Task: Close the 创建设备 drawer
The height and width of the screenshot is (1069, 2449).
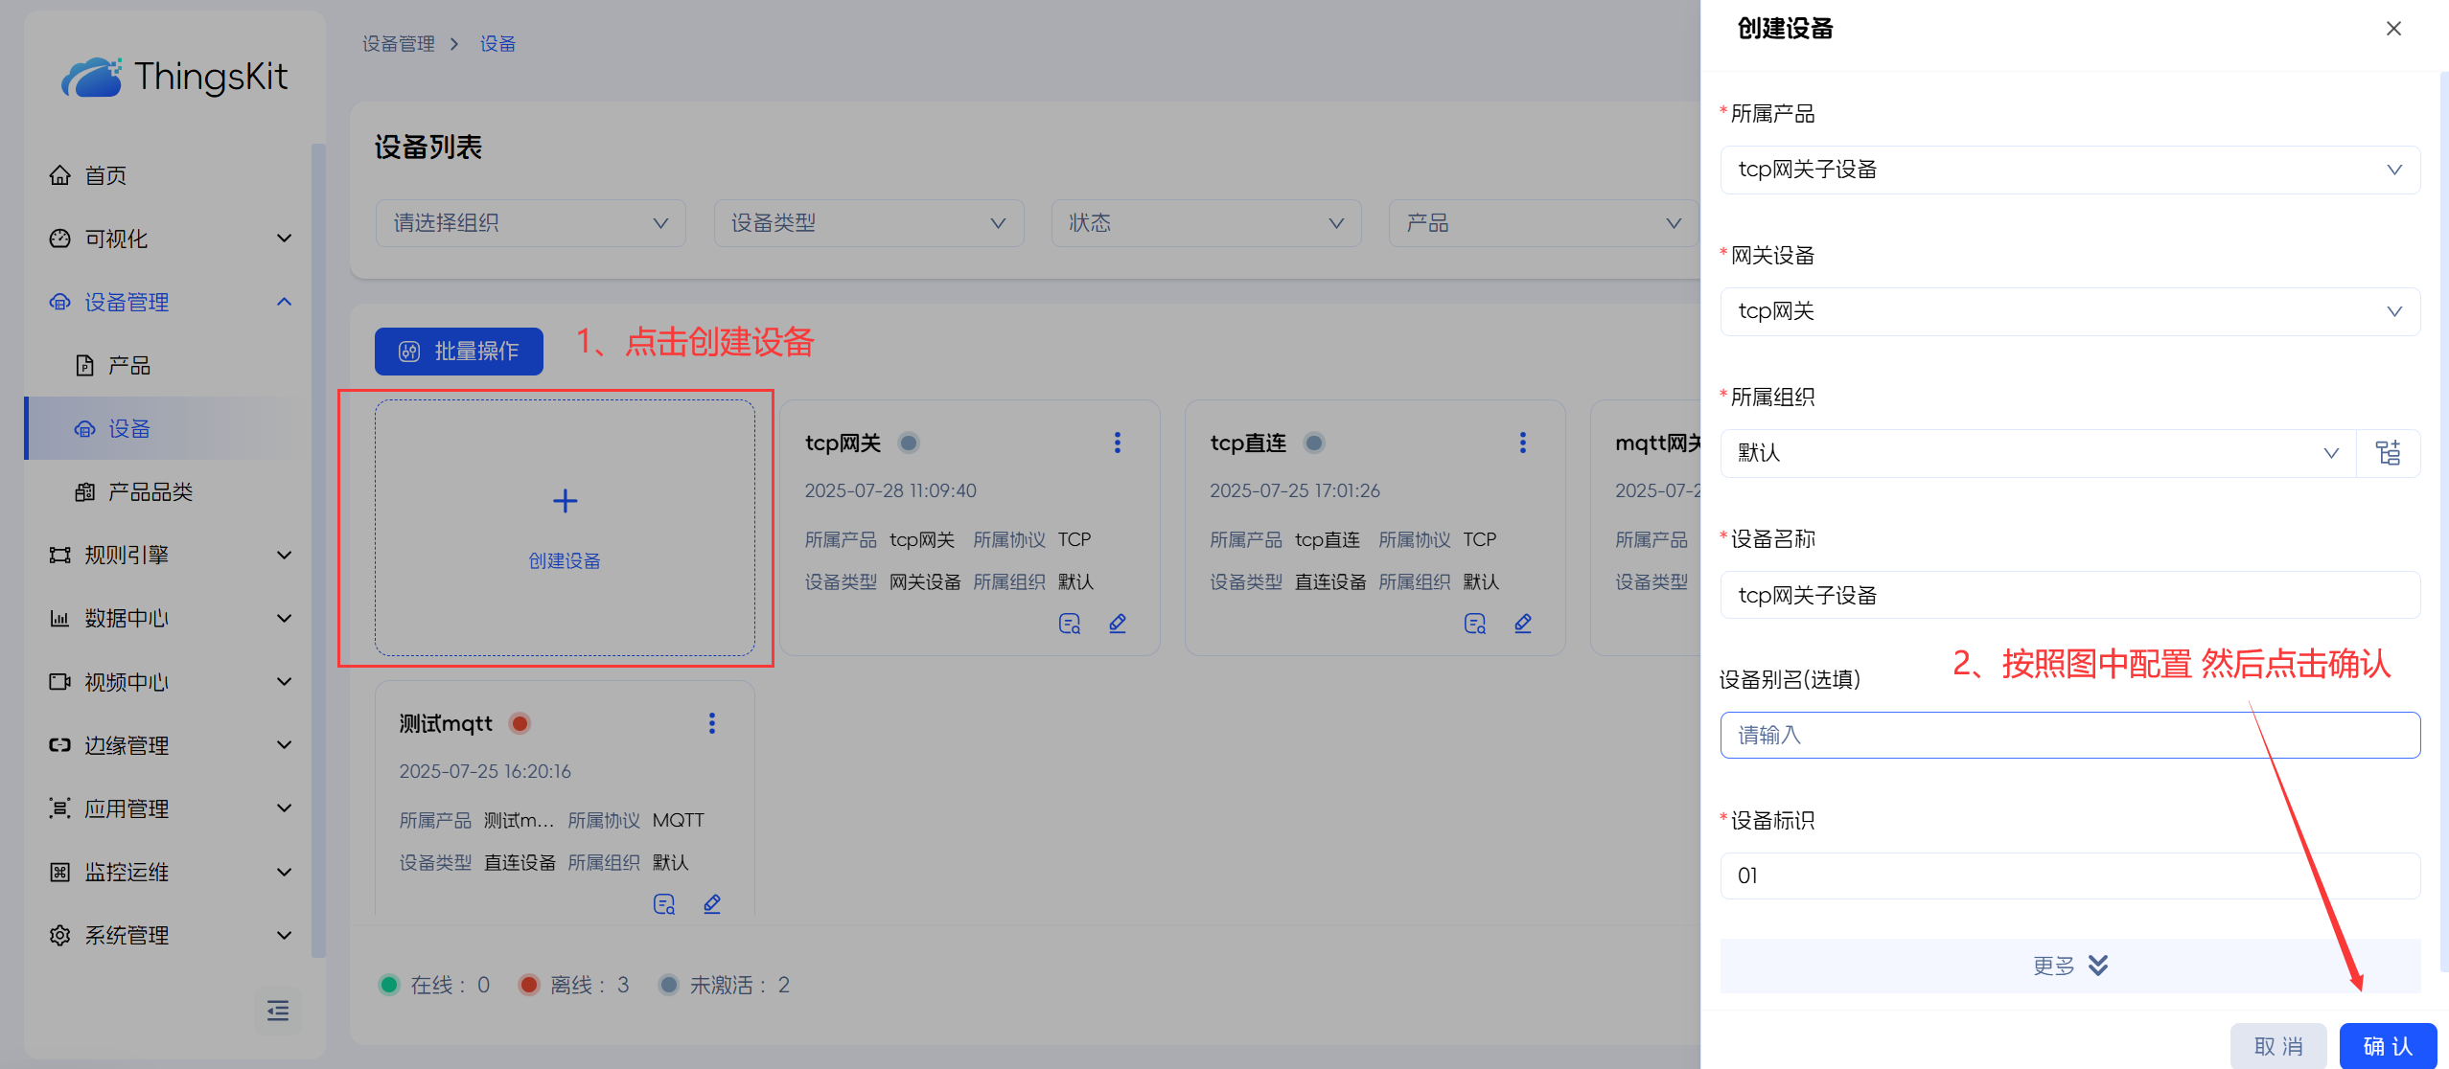Action: [x=2393, y=29]
